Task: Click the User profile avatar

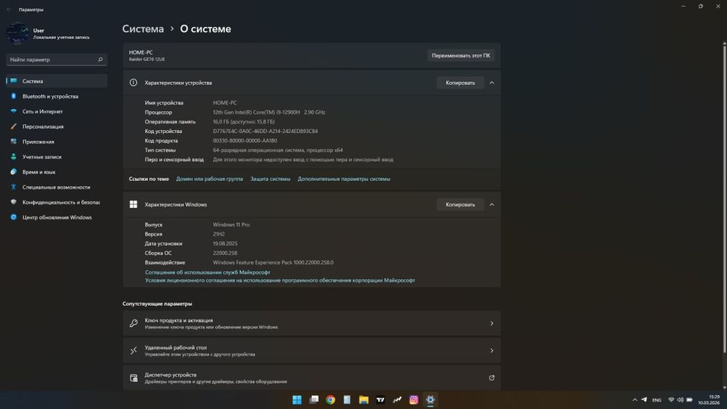Action: click(x=17, y=33)
